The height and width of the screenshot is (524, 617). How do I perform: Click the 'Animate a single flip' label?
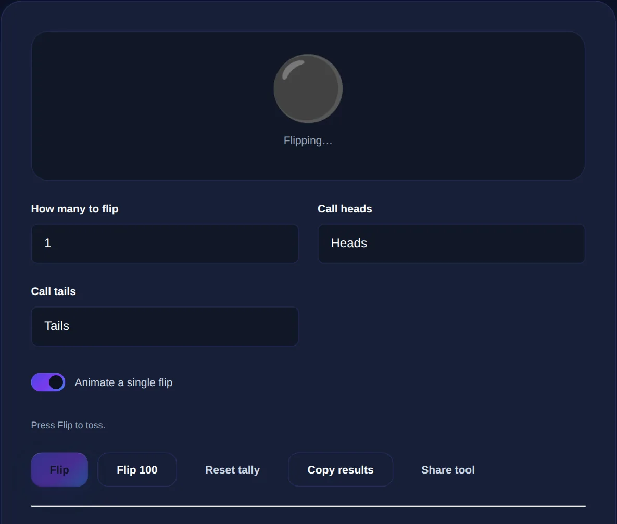tap(123, 382)
